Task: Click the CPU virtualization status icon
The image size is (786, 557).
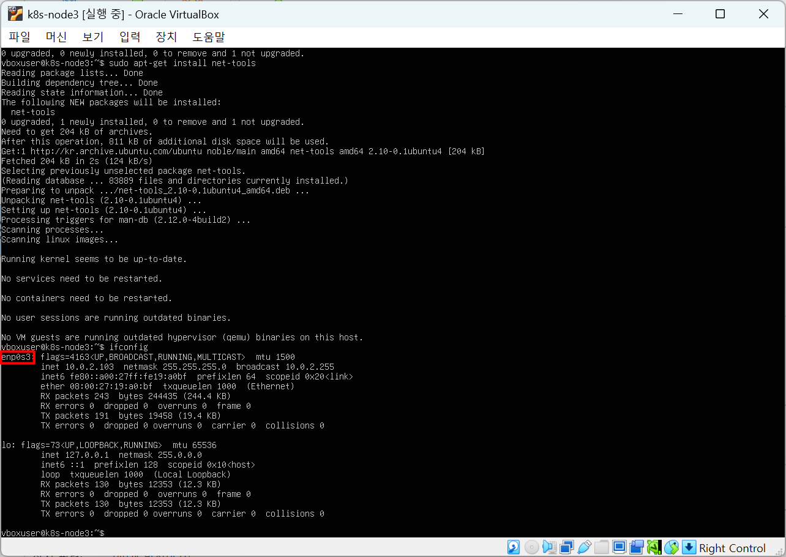Action: pyautogui.click(x=654, y=547)
